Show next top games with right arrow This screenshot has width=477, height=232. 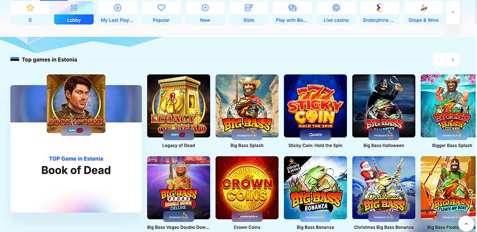tap(453, 60)
